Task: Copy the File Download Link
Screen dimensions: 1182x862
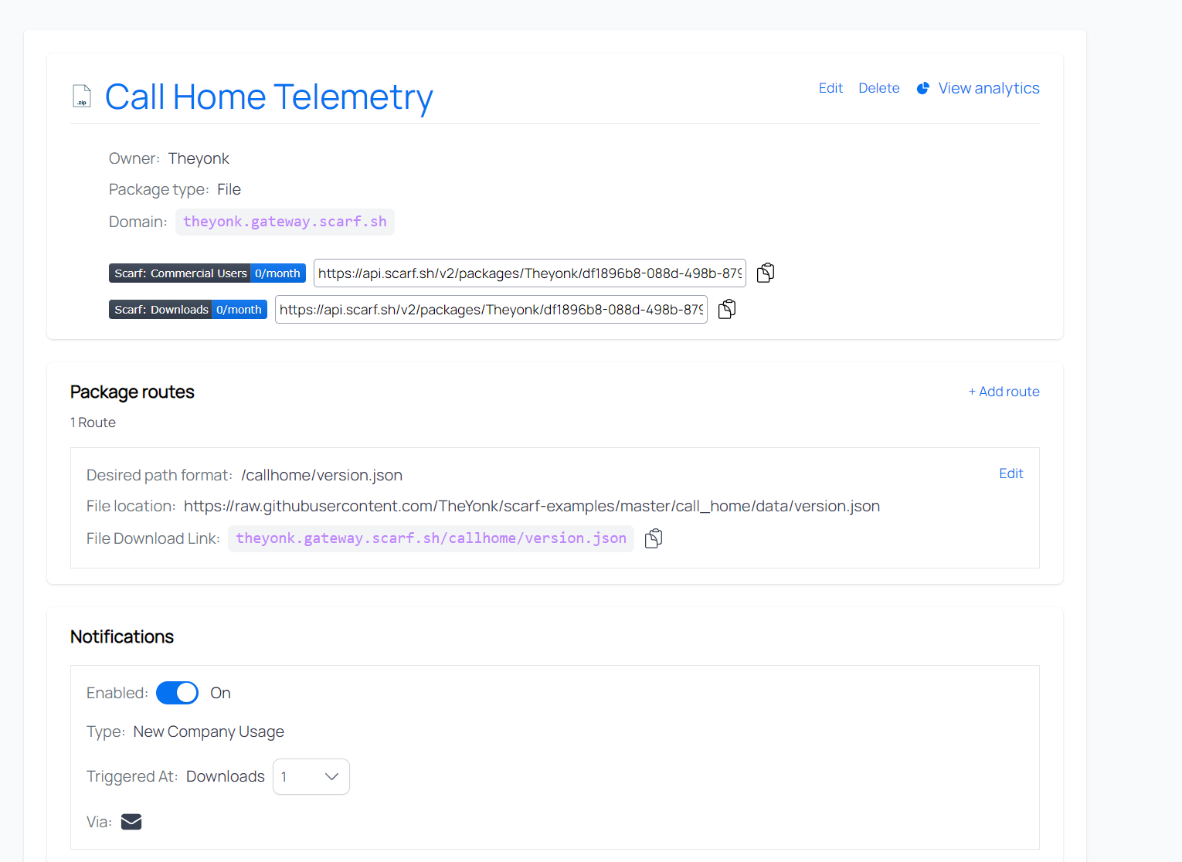Action: (654, 538)
